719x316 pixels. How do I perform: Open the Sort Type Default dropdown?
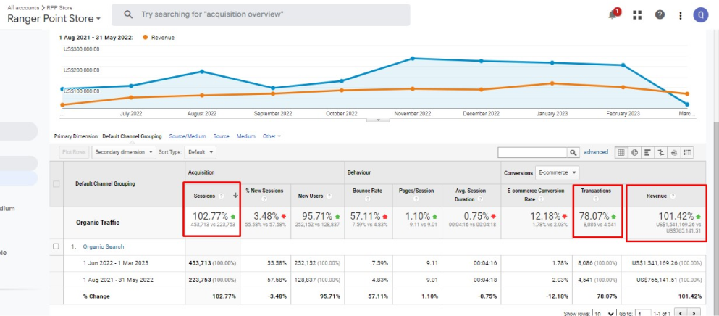click(201, 152)
